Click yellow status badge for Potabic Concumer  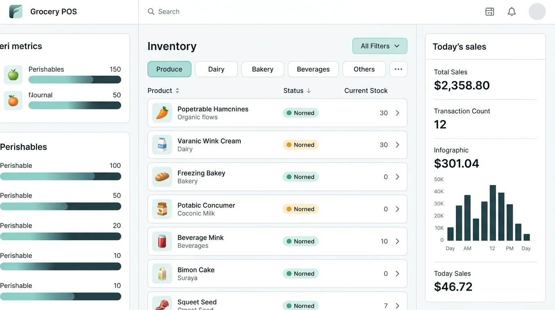(x=300, y=209)
